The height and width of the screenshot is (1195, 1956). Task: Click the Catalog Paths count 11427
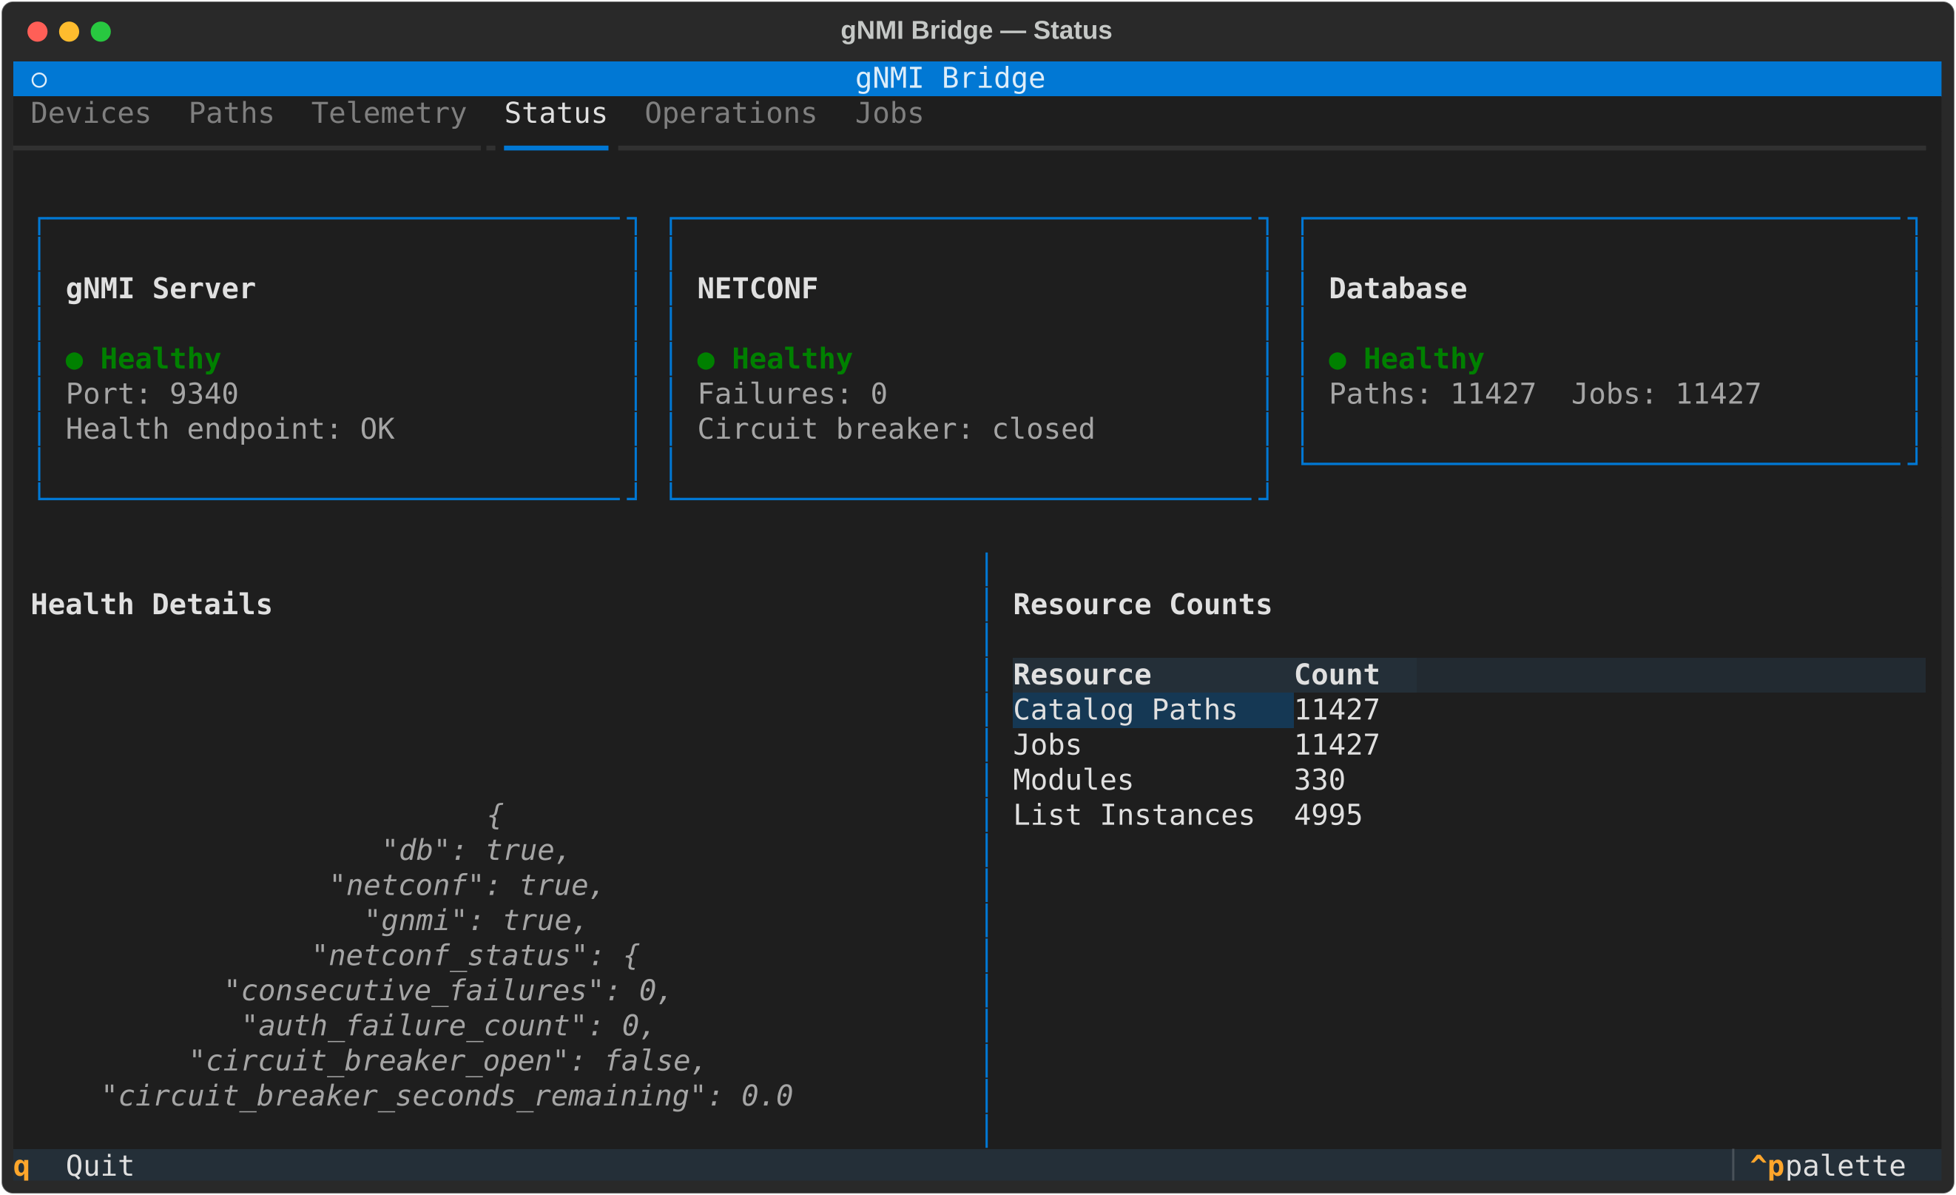click(1337, 710)
